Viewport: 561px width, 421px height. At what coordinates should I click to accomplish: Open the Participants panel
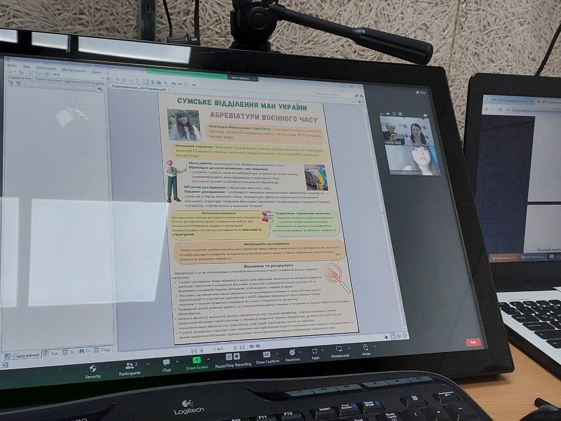(129, 368)
